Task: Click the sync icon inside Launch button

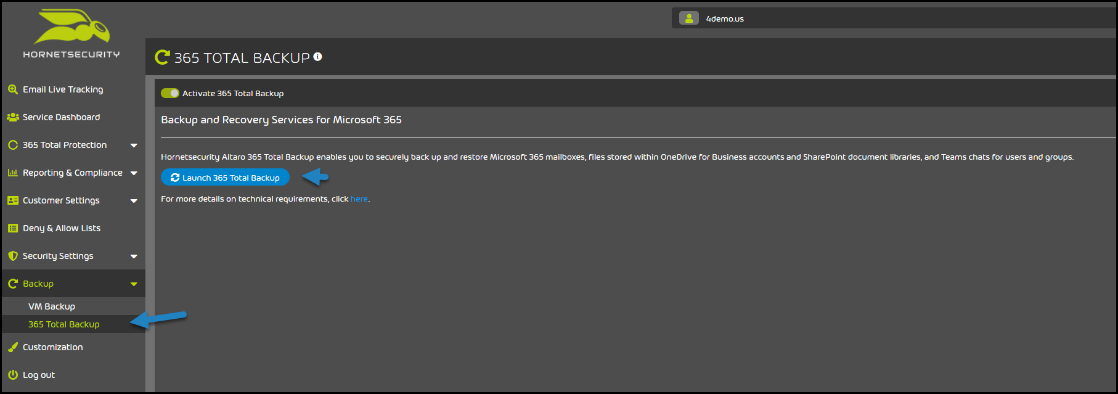Action: [175, 178]
